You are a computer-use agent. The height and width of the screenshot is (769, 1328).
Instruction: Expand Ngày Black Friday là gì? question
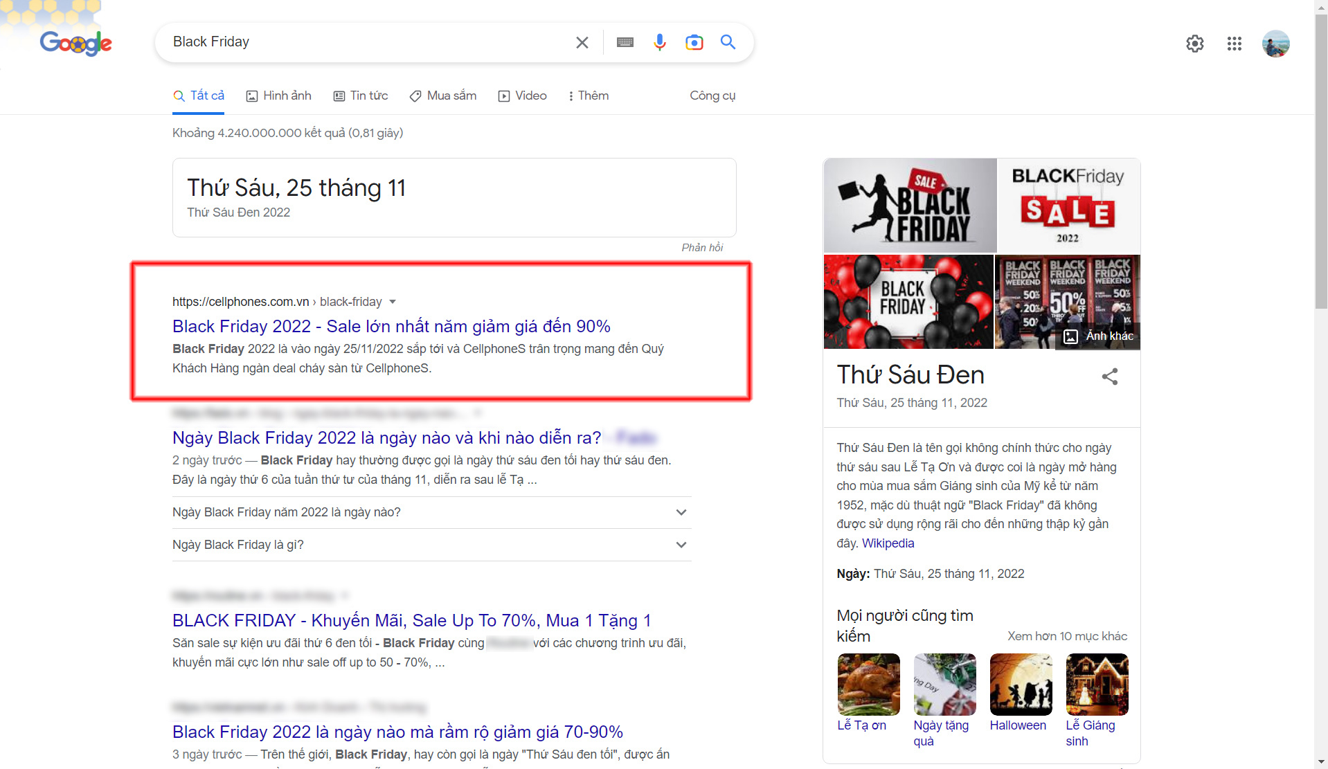[431, 545]
